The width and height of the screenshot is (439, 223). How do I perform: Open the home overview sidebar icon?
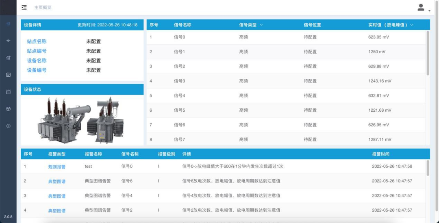point(8,24)
